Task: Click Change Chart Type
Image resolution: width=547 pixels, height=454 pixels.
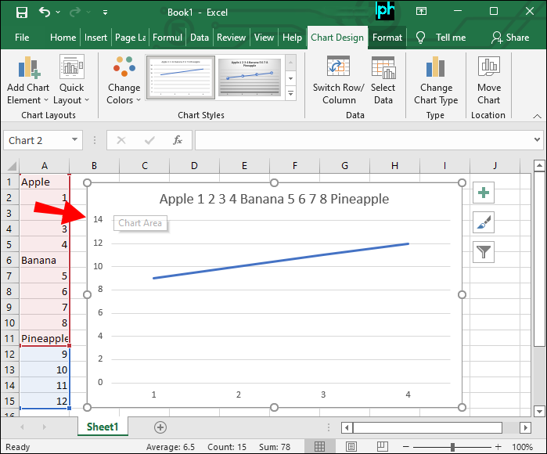Action: click(436, 81)
